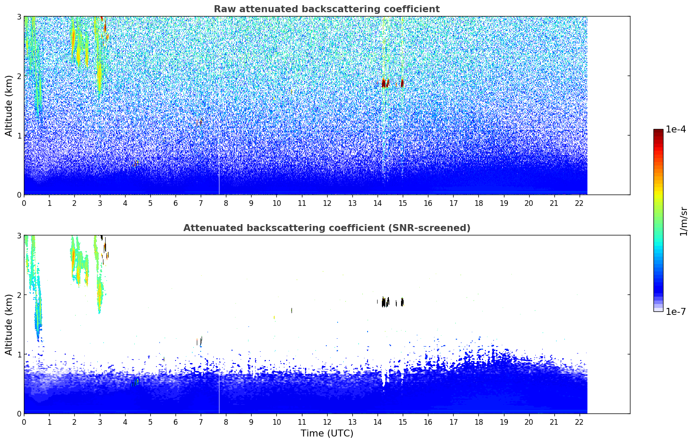Click hour 22 tick label under raw plot
This screenshot has width=693, height=443.
pyautogui.click(x=580, y=203)
